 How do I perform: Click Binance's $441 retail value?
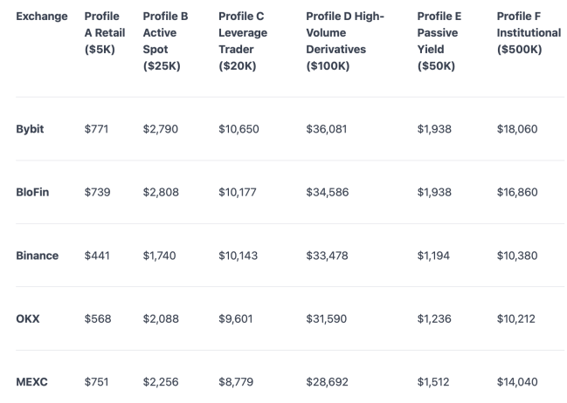97,256
